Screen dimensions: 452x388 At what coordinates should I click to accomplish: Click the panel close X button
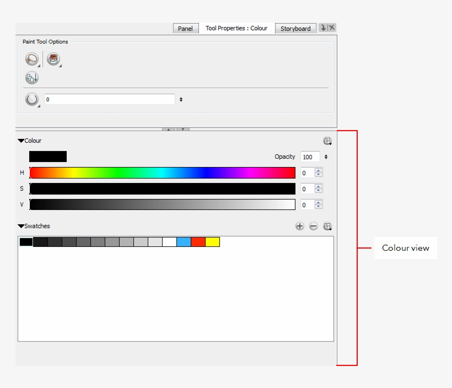coord(332,26)
